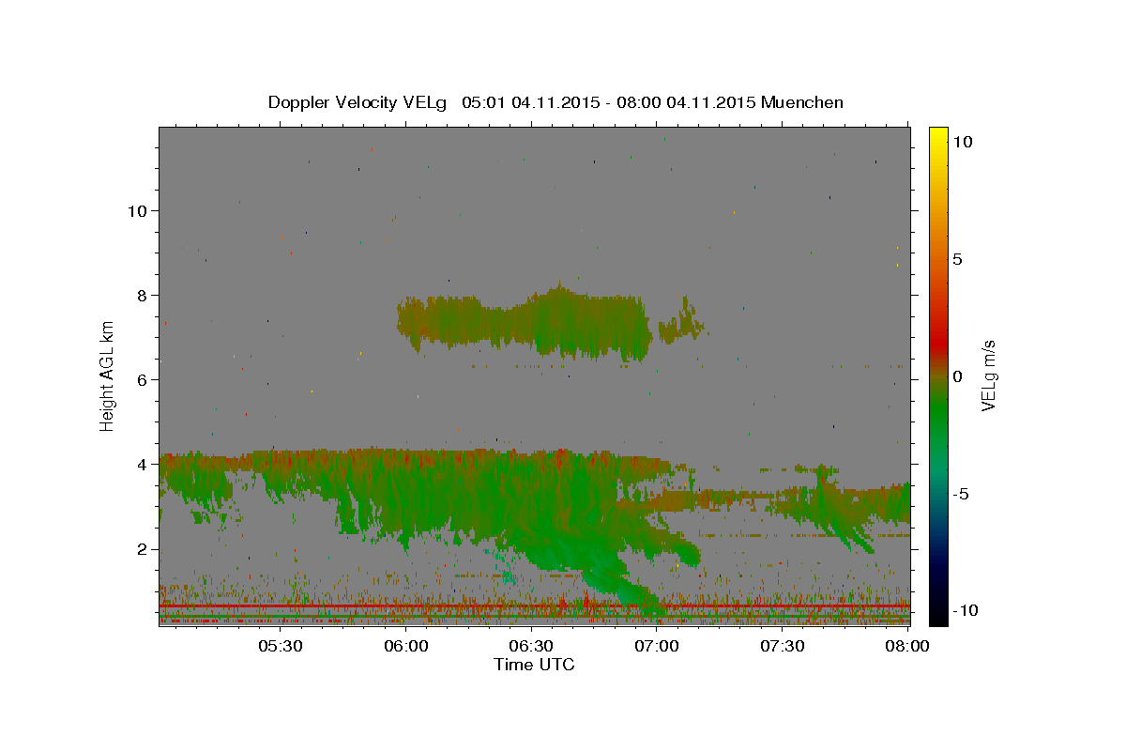The width and height of the screenshot is (1126, 751).
Task: Click the 06:00 time tick label
Action: (405, 646)
